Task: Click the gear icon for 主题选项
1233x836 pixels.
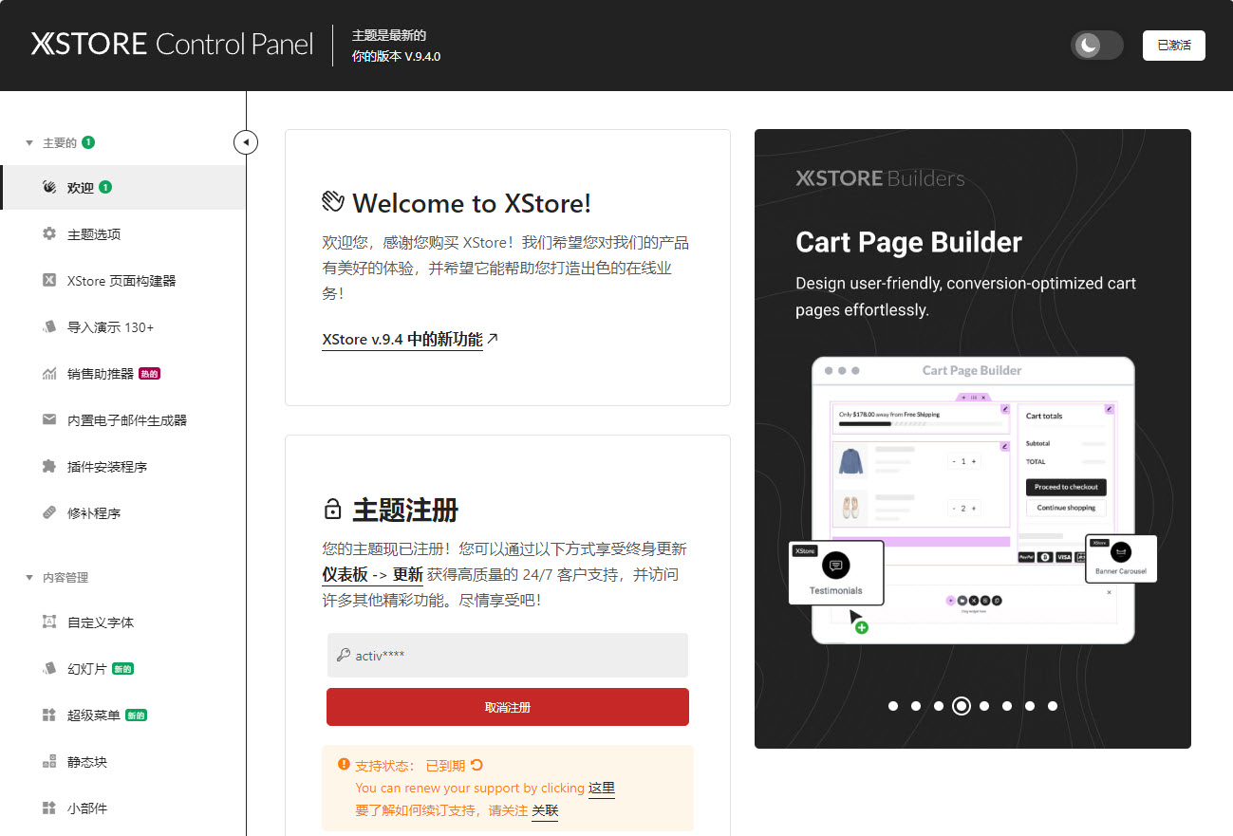Action: click(49, 233)
